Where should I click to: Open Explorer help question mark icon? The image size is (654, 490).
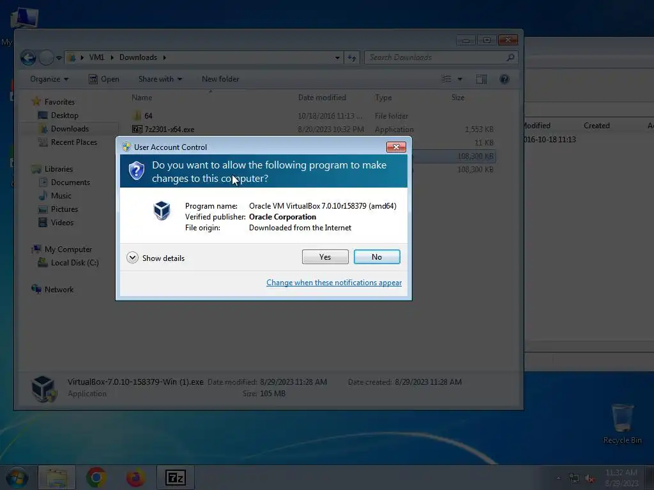click(505, 79)
